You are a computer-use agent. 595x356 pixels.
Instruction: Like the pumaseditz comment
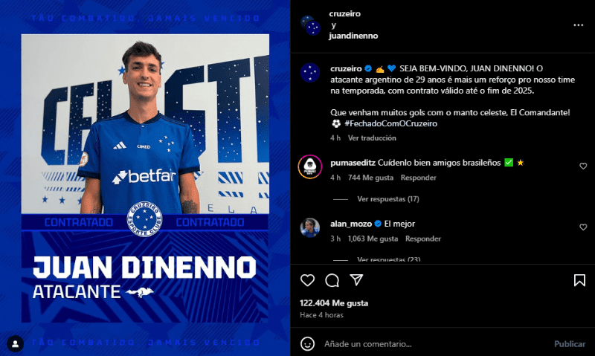pyautogui.click(x=583, y=166)
